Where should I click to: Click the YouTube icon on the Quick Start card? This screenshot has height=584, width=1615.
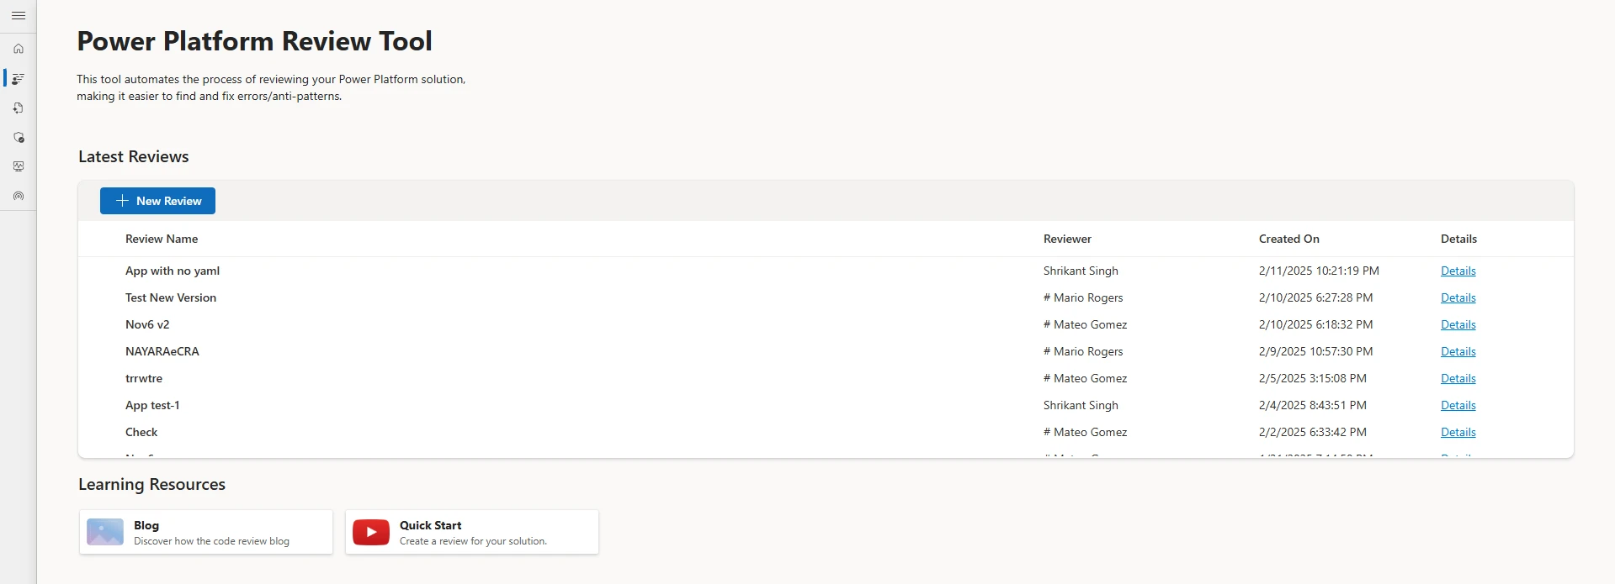(x=370, y=532)
